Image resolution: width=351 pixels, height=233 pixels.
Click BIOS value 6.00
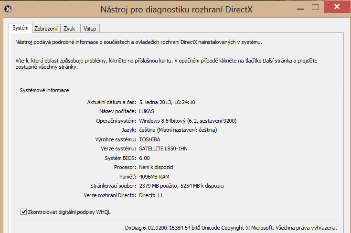coord(144,158)
